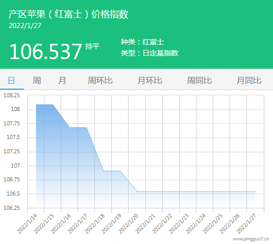Select the 周环比 tab
Viewport: 273px width, 244px height.
point(100,80)
